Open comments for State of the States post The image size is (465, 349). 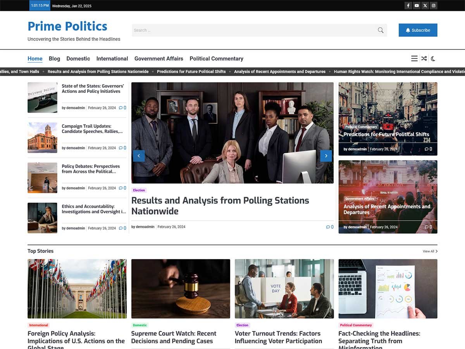122,108
